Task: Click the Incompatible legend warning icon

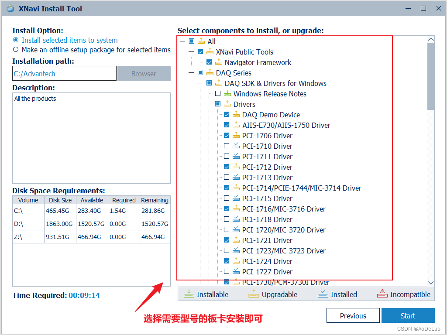Action: point(382,294)
